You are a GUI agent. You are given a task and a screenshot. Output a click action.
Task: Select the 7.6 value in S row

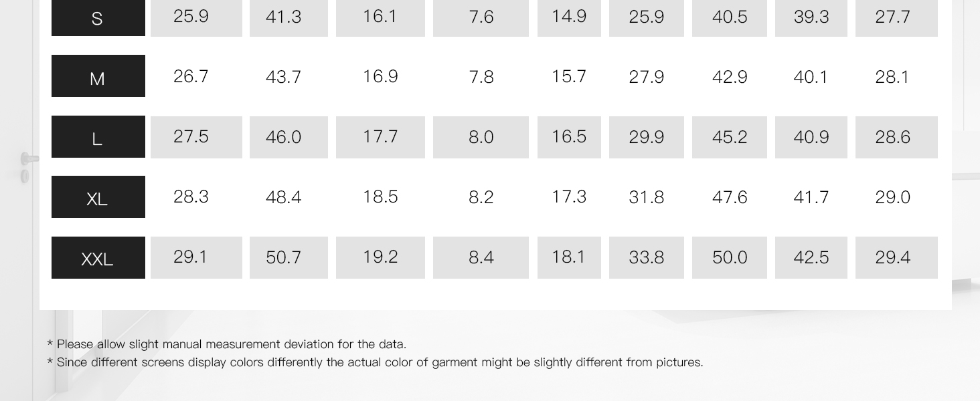[481, 17]
